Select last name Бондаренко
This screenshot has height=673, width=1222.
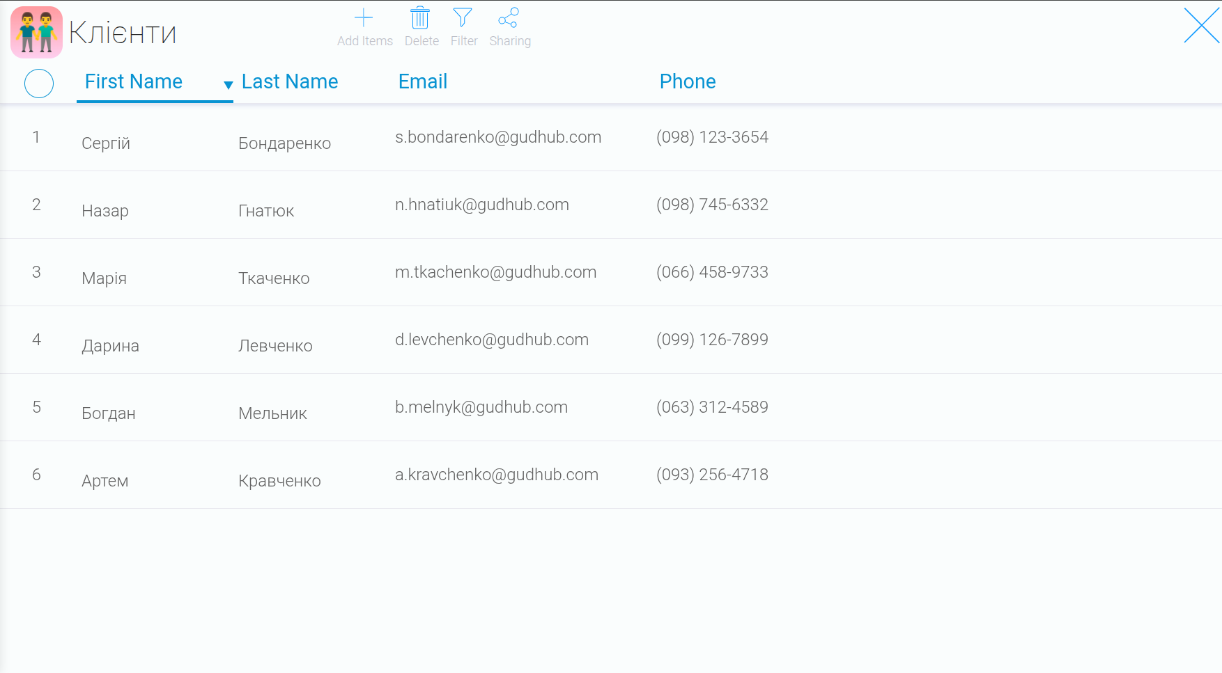click(x=284, y=143)
